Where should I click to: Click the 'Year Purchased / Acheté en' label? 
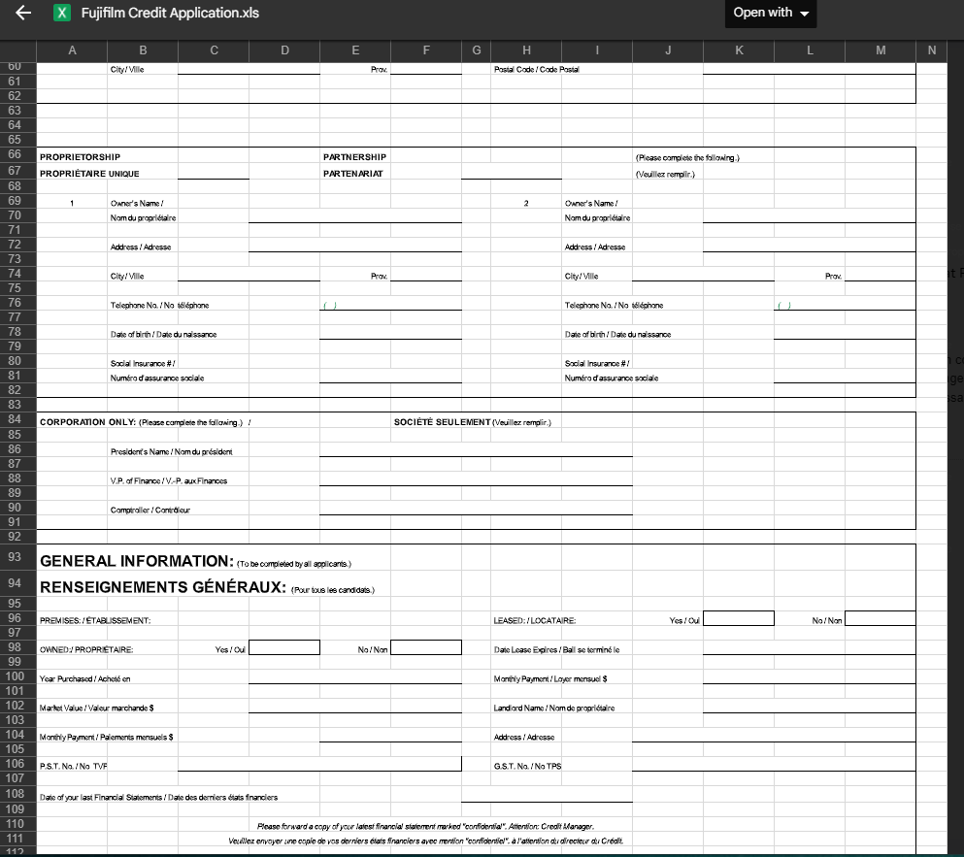pyautogui.click(x=84, y=678)
